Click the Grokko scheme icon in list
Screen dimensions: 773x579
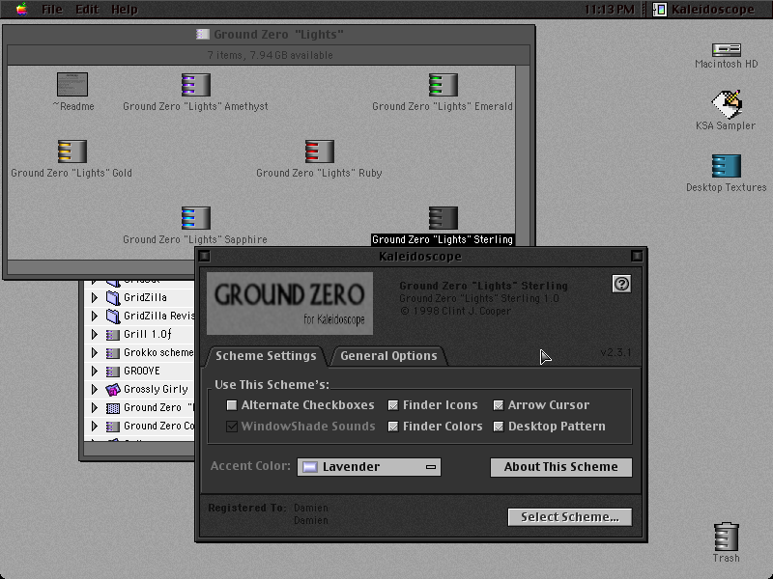tap(113, 353)
